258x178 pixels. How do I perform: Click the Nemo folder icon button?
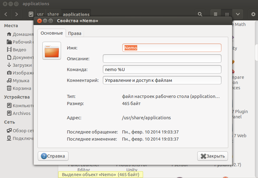[52, 51]
